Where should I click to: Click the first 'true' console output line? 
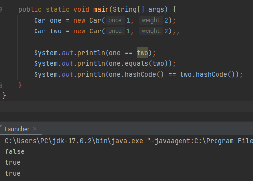(x=13, y=162)
